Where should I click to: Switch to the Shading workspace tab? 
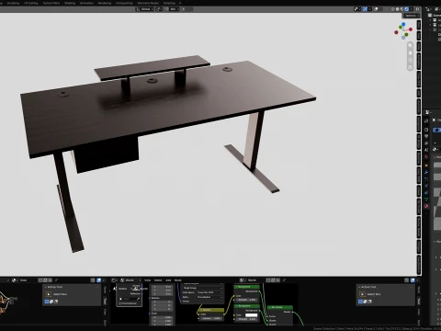[70, 3]
